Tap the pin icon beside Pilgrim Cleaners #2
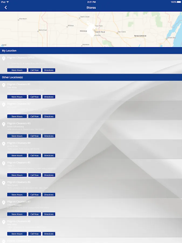The width and height of the screenshot is (182, 243). point(4,105)
